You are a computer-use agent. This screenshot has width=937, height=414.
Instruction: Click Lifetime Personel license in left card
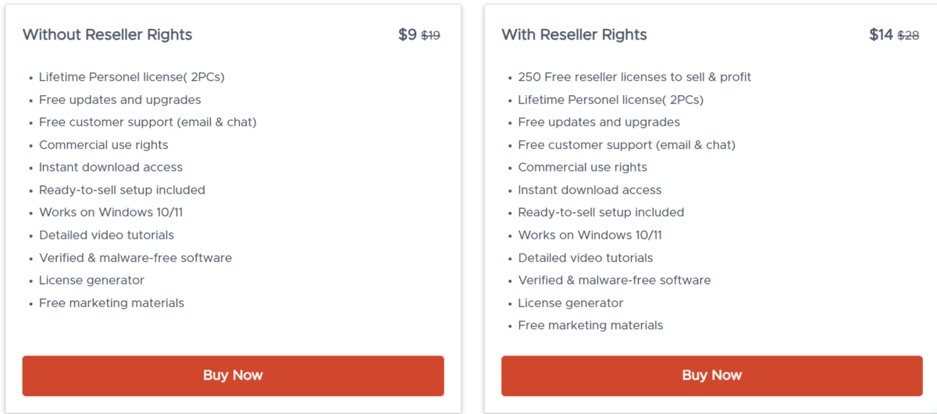131,77
